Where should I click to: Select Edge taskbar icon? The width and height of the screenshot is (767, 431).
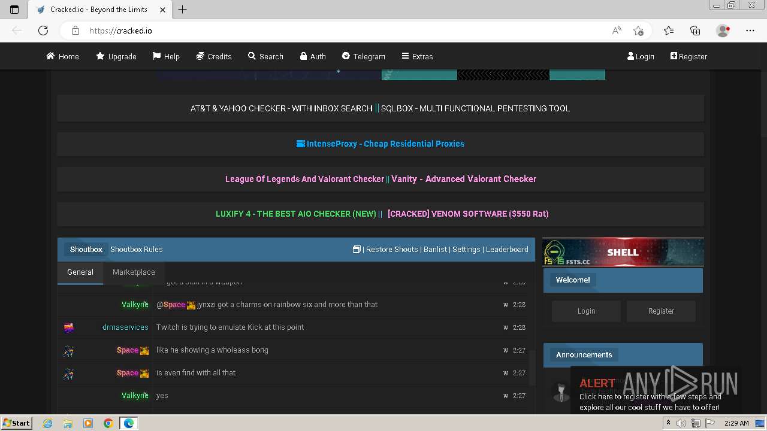129,423
